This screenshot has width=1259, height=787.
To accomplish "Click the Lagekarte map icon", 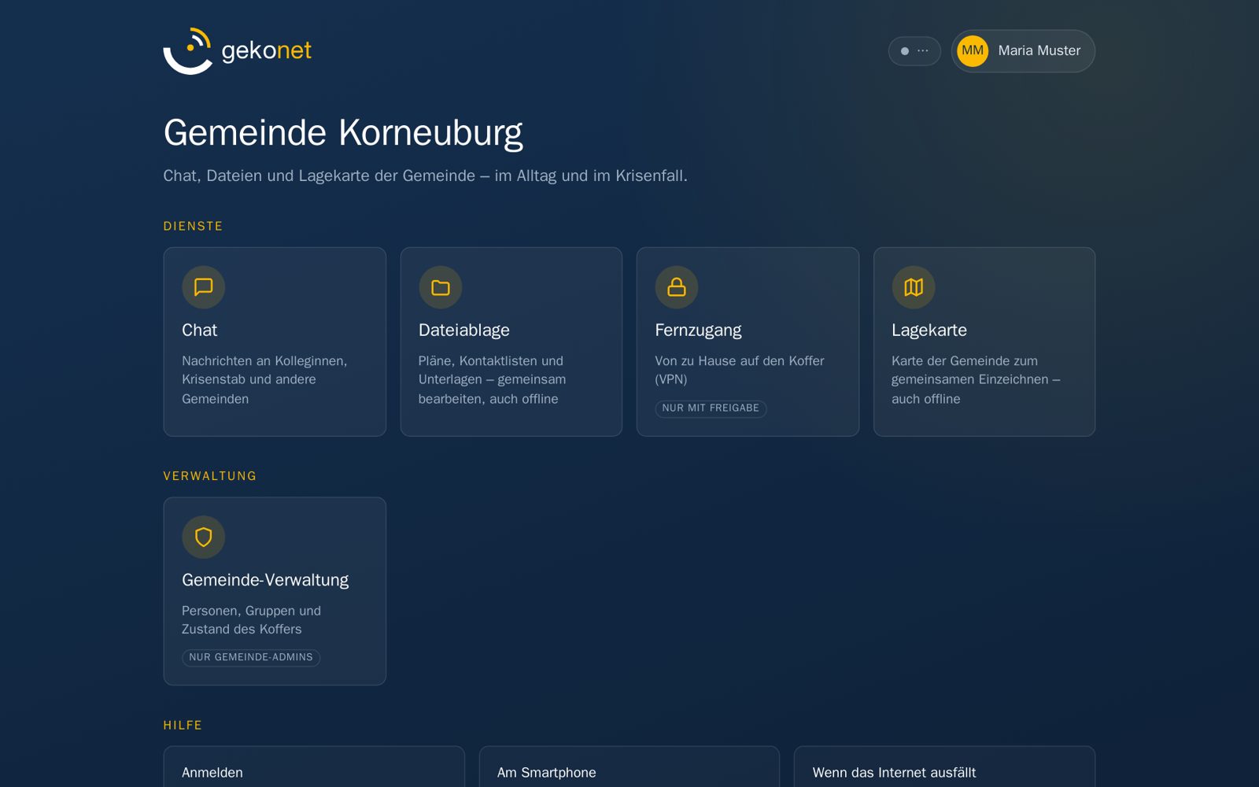I will pyautogui.click(x=914, y=287).
